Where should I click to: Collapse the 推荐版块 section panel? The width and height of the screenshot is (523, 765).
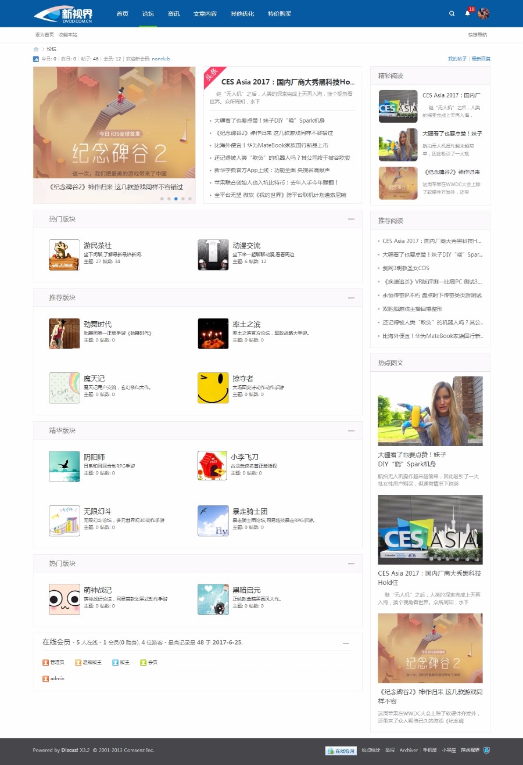[351, 297]
